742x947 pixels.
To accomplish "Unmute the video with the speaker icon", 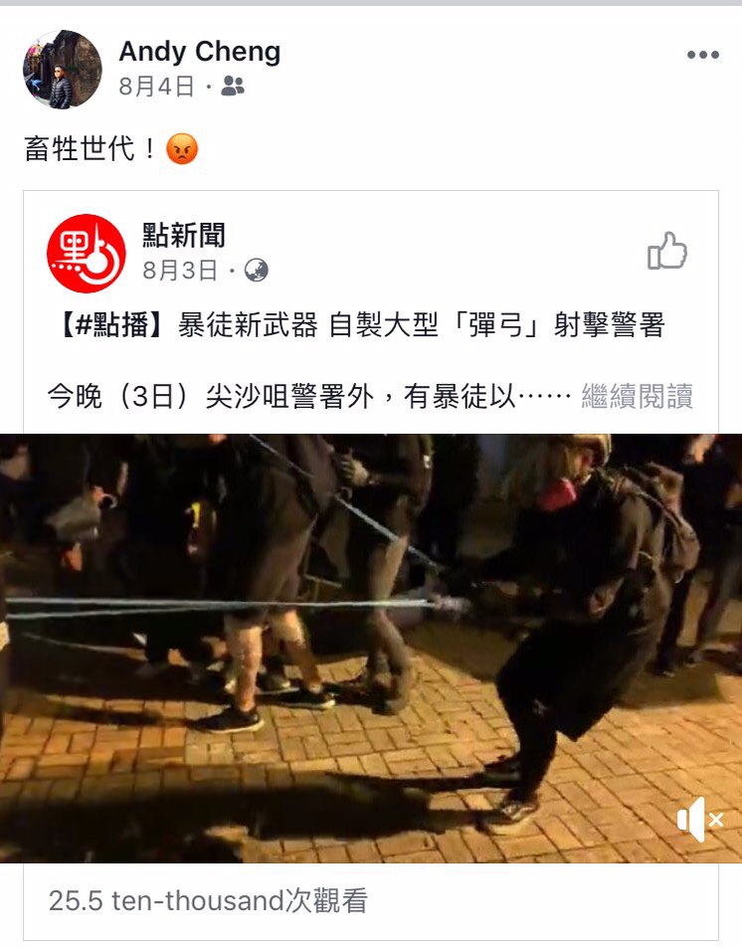I will click(x=700, y=820).
